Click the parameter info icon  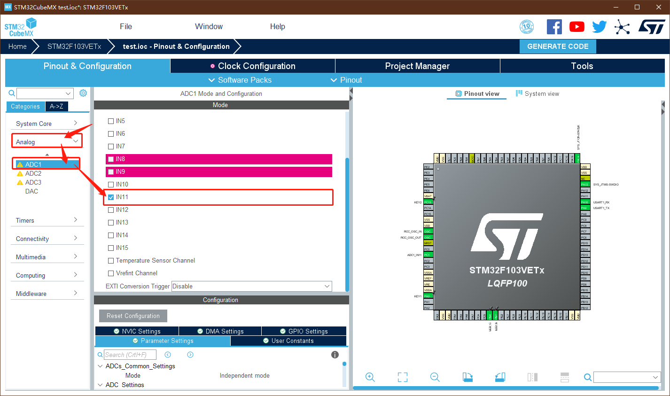point(335,355)
